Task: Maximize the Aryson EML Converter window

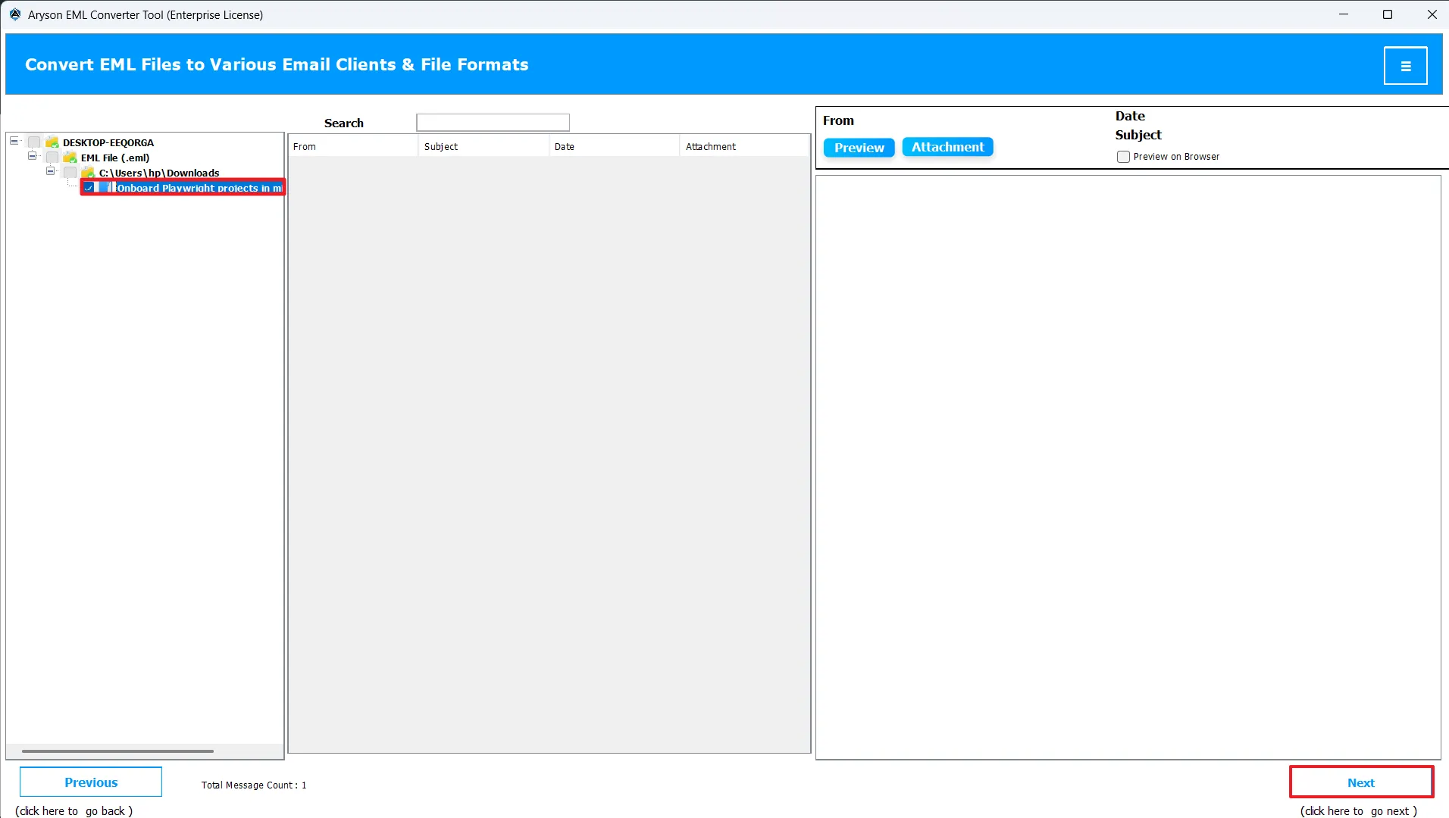Action: 1388,14
